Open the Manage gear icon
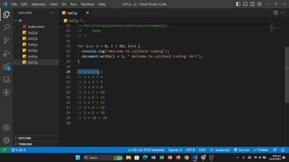Screen dimensions: 289x162 pos(6,140)
